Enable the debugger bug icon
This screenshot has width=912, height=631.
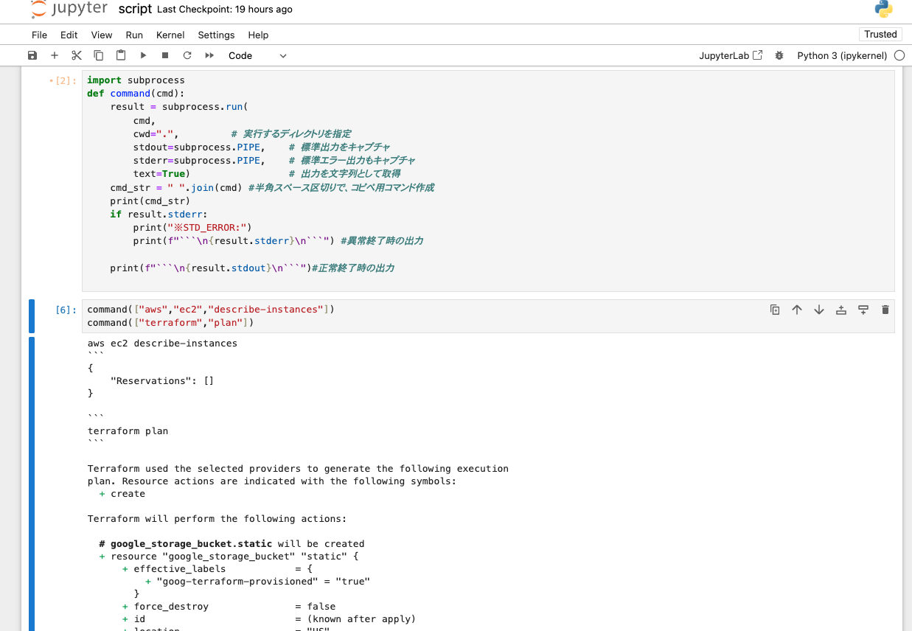[779, 55]
